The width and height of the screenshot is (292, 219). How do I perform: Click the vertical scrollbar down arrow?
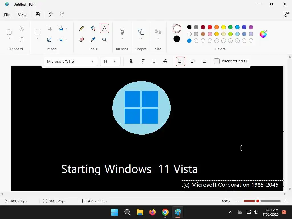[x=290, y=189]
